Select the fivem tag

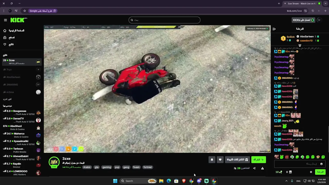pos(136,167)
